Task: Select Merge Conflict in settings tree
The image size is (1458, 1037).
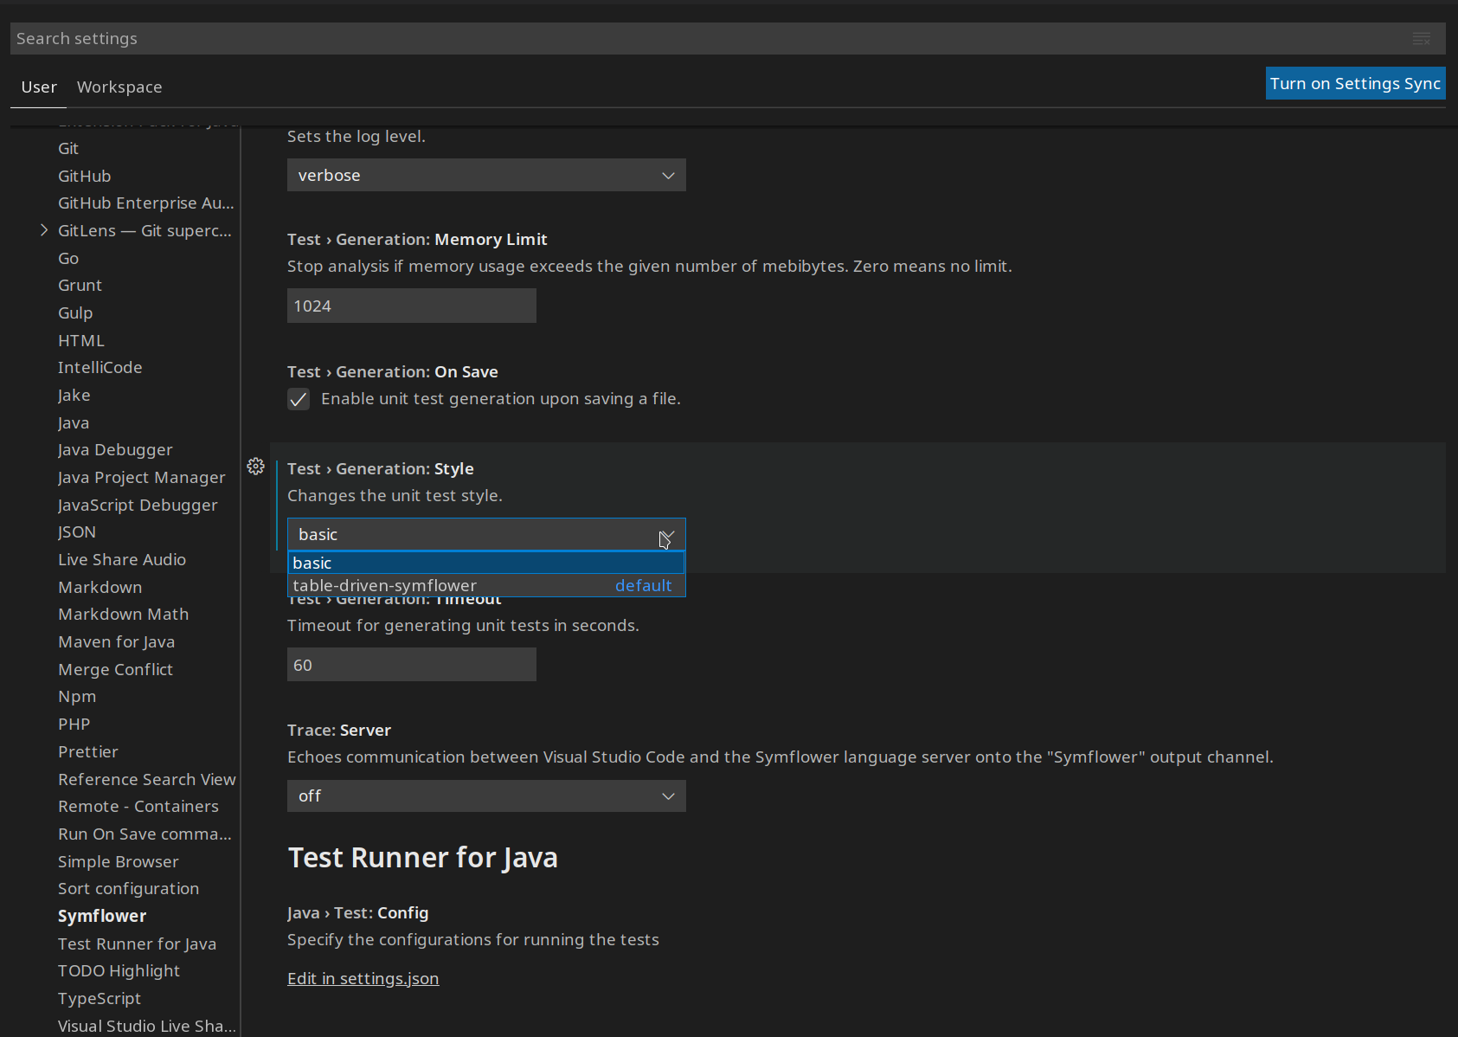Action: pyautogui.click(x=116, y=669)
